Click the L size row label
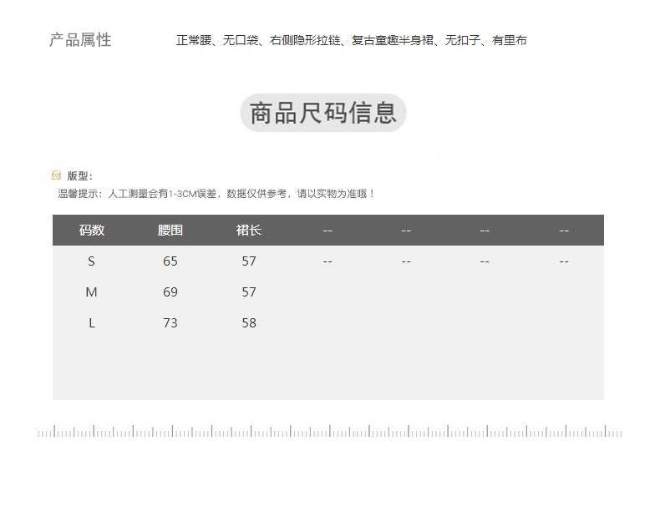Image resolution: width=660 pixels, height=512 pixels. point(92,323)
